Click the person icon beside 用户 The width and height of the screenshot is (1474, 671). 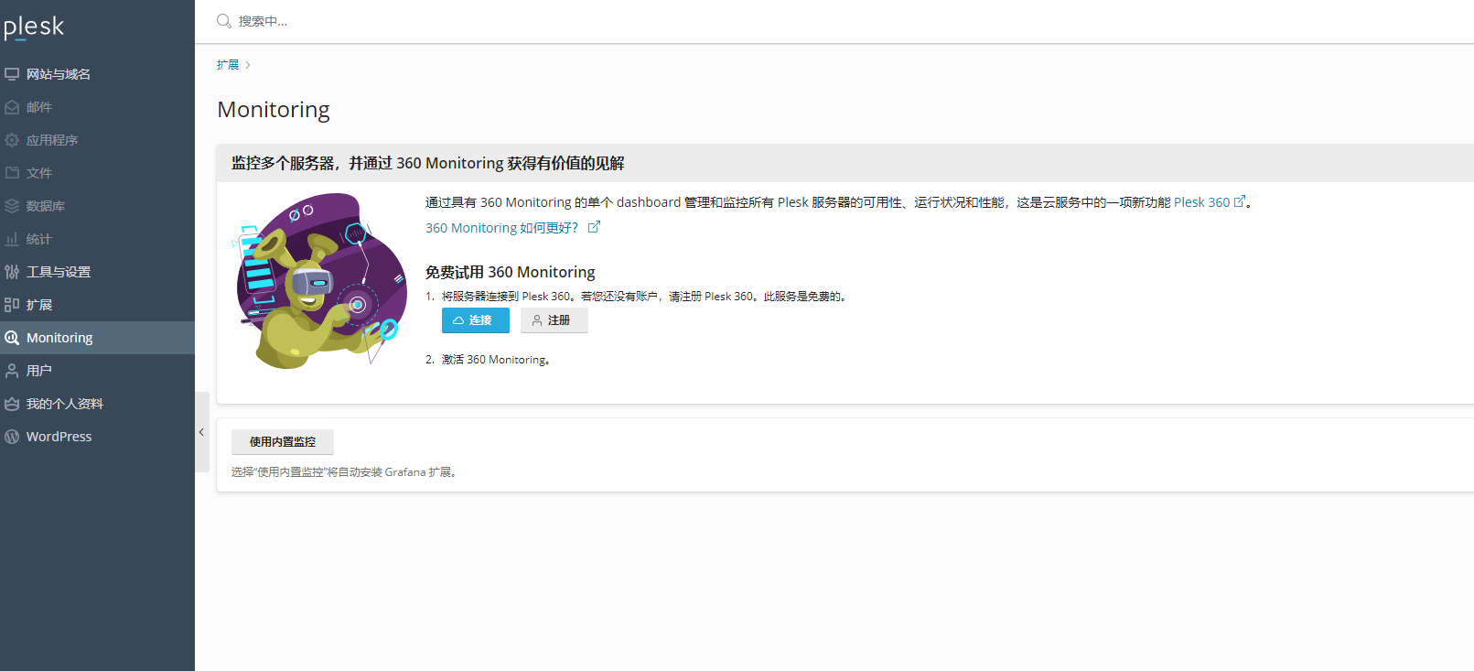[12, 371]
